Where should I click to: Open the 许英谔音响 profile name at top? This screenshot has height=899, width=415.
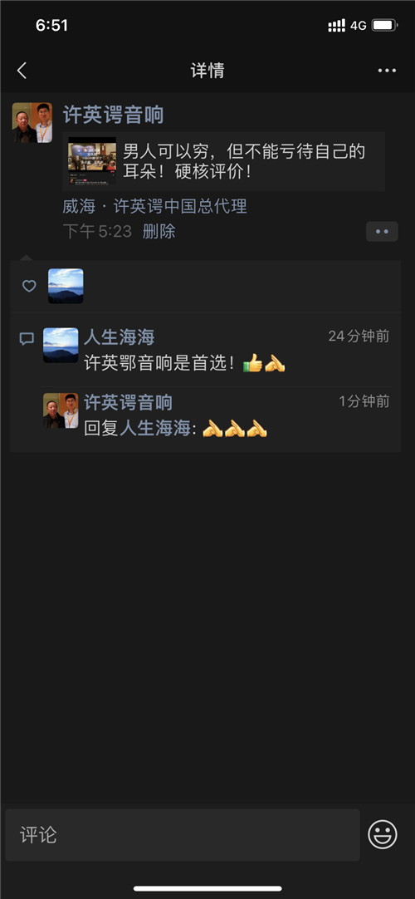pos(114,115)
